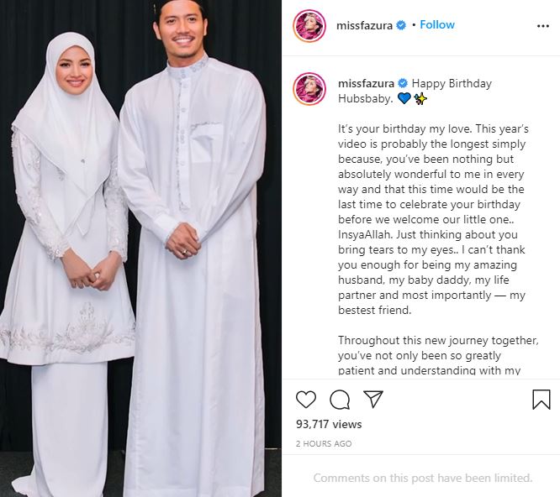Click the missfazura avatar beside the caption
Viewport: 560px width, 497px height.
(309, 89)
